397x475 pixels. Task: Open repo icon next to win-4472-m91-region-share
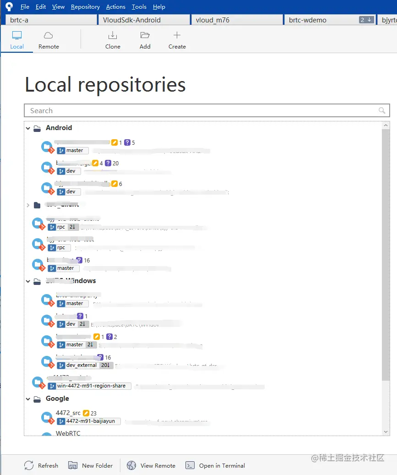[39, 383]
